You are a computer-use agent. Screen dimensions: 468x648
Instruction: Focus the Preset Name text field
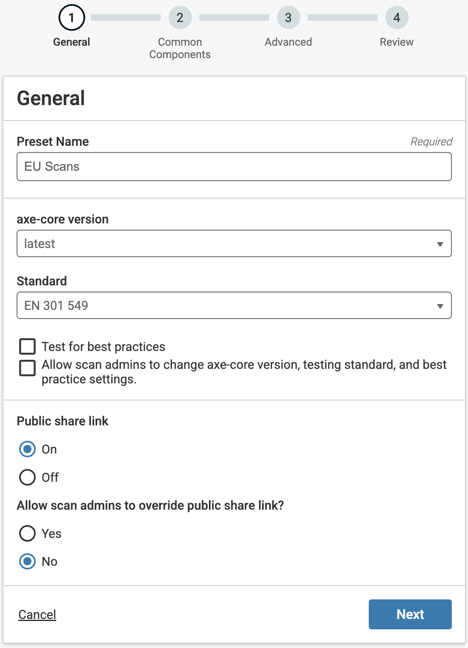coord(234,167)
